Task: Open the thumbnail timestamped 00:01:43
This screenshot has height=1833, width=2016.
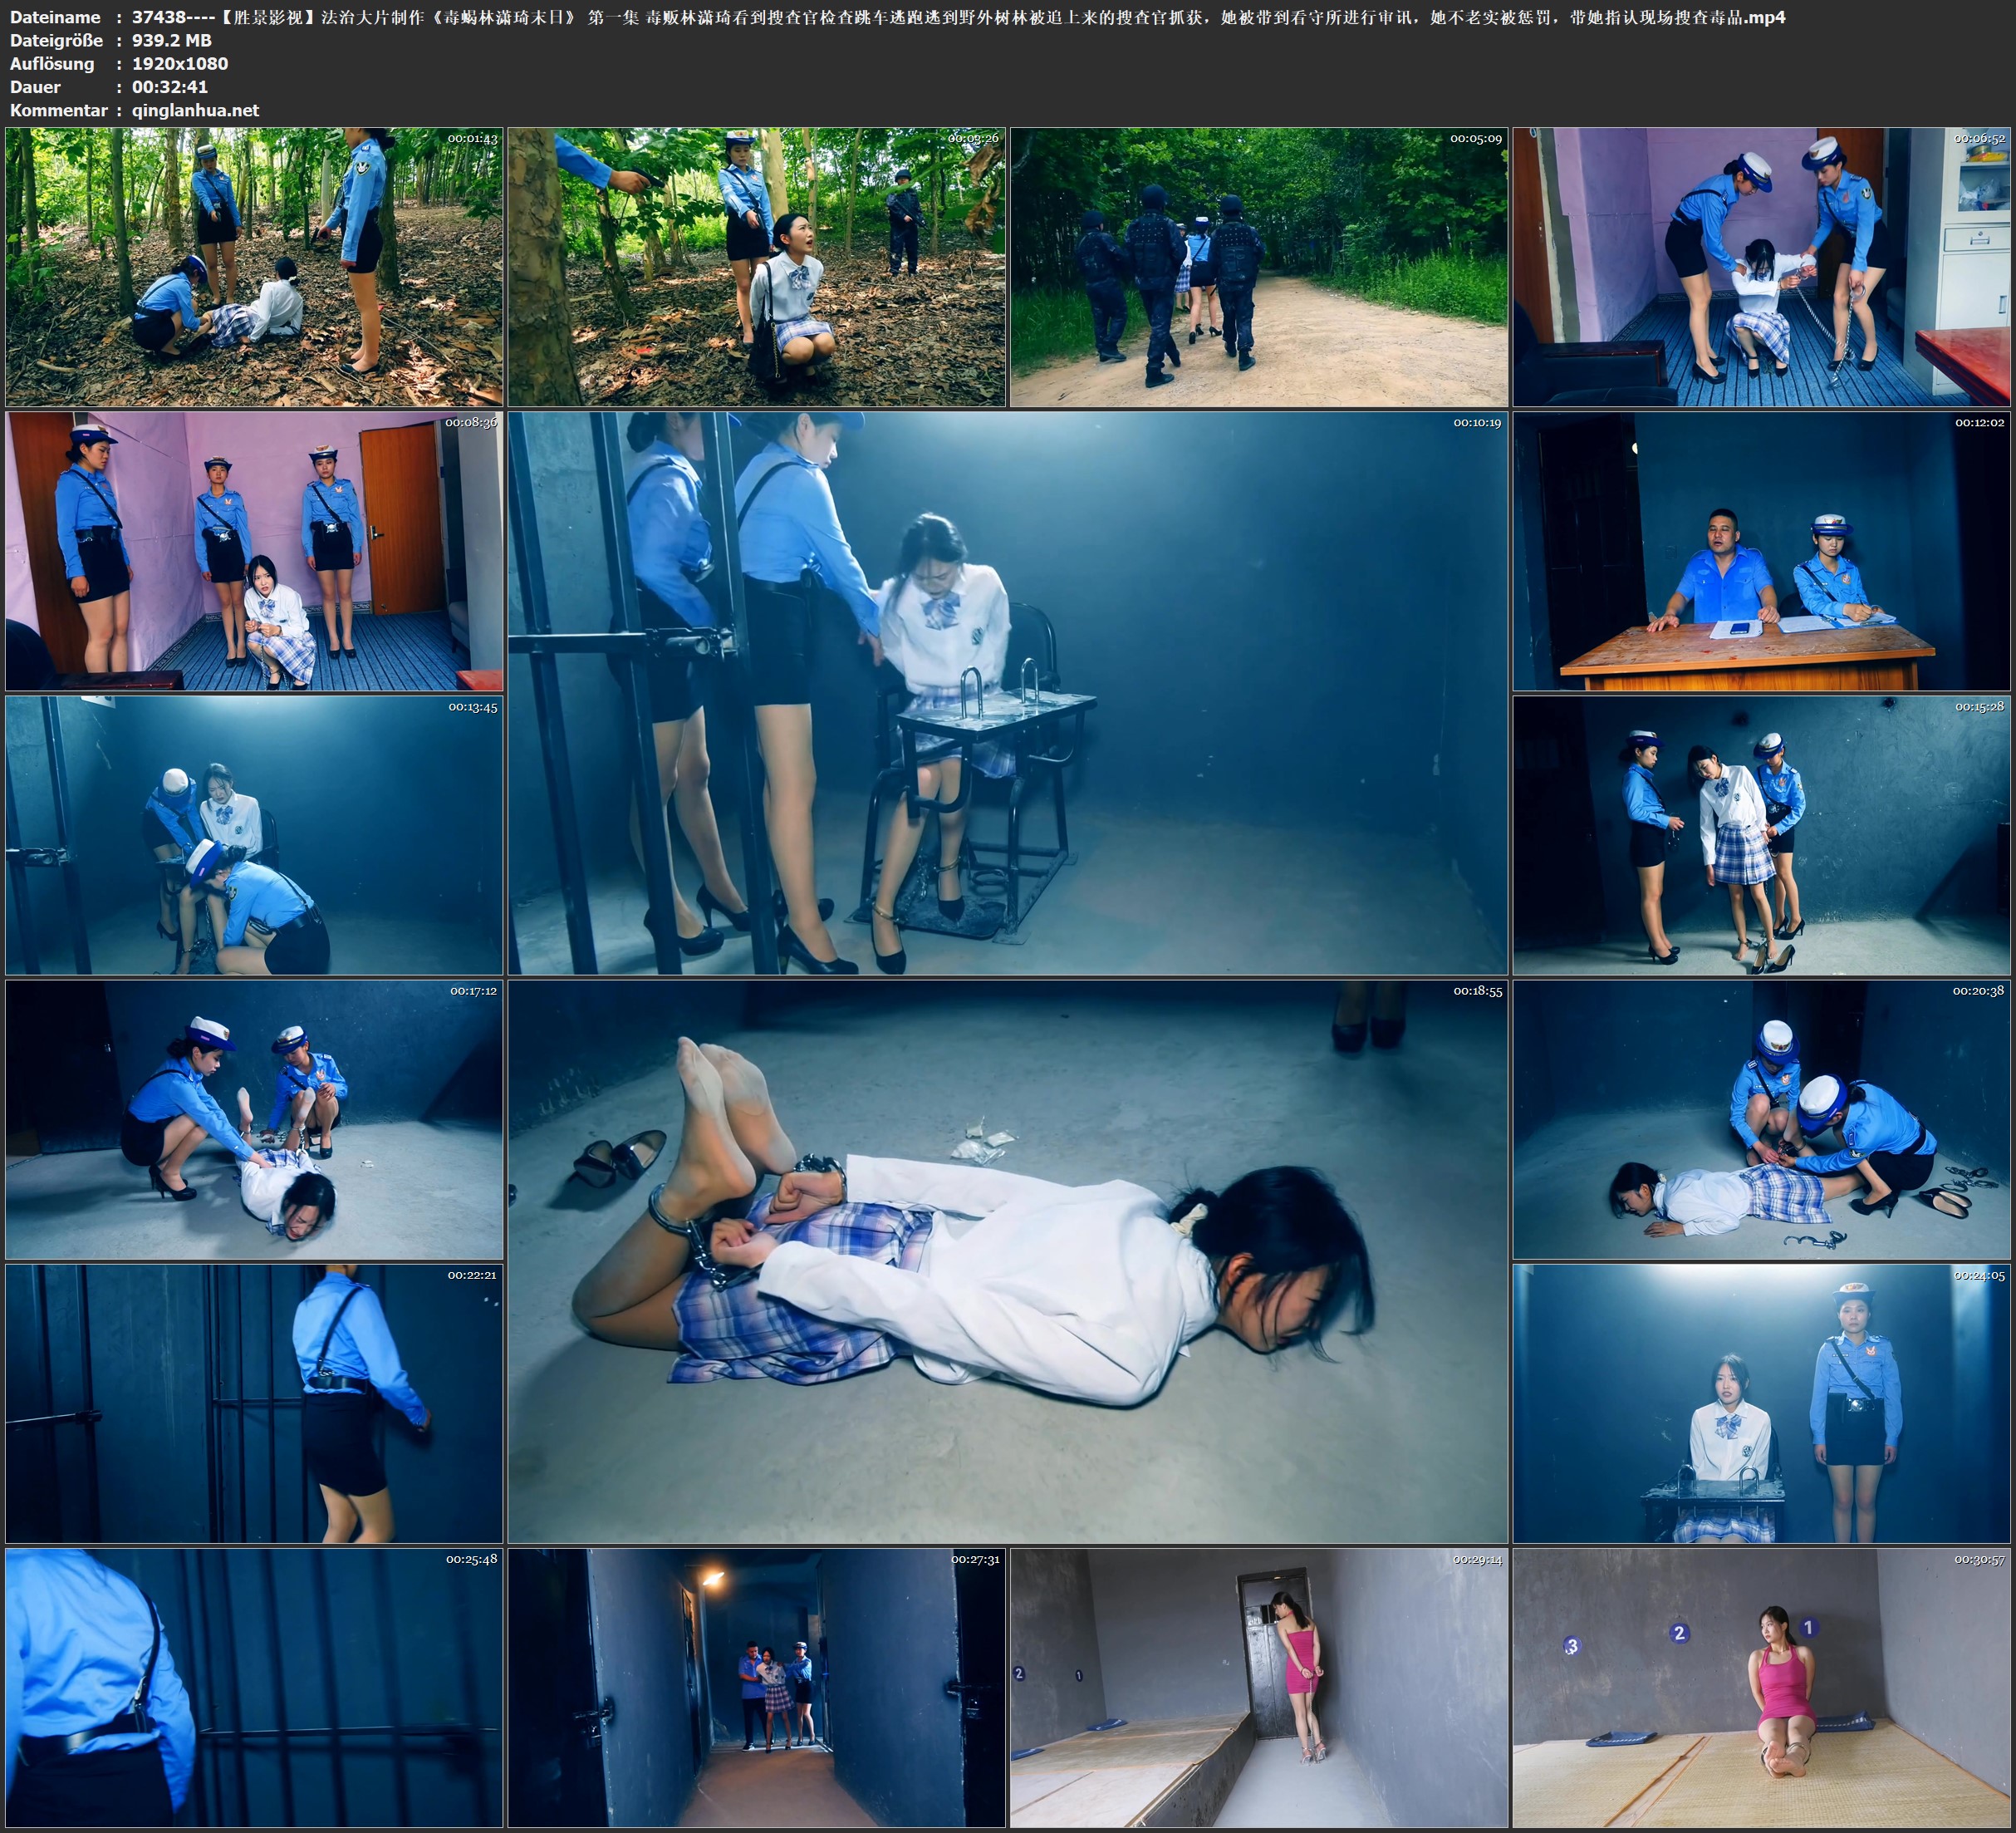Action: (254, 266)
